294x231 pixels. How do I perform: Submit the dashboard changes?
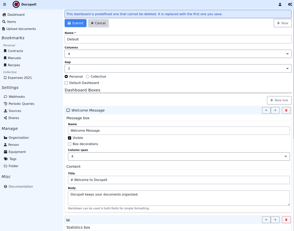point(76,23)
